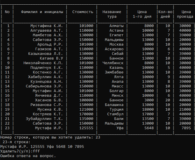The height and width of the screenshot is (160, 195).
Task: Click tour name Анапа
Action: tap(118, 82)
